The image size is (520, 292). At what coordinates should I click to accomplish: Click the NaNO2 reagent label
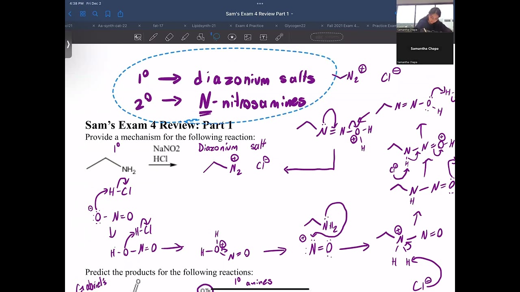click(166, 149)
